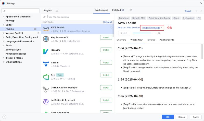Viewport: 204px width, 121px height.
Task: Open the Reviews tab
Action: click(x=151, y=40)
